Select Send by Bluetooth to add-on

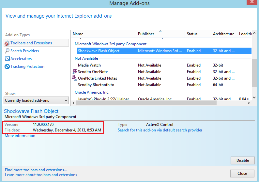click(96, 85)
